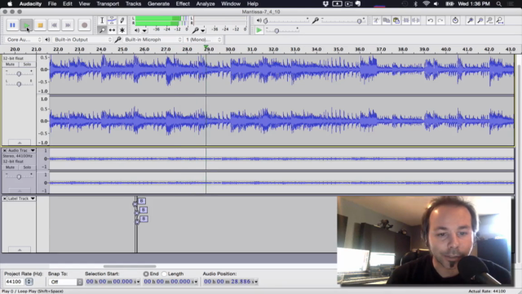Click the output volume slider handle
522x294 pixels.
(x=266, y=21)
